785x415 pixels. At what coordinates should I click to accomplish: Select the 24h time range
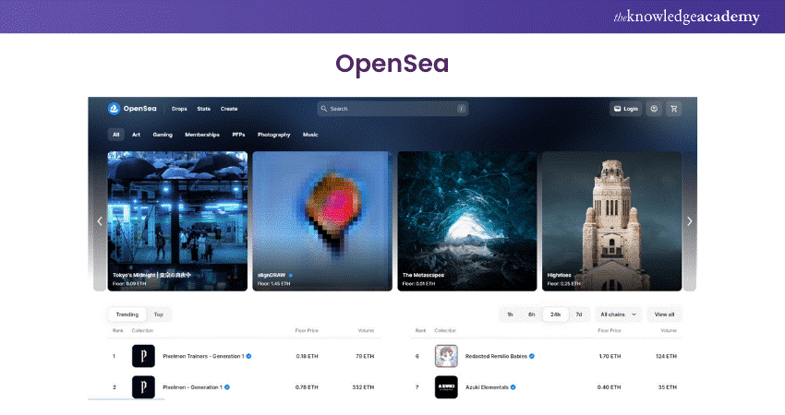(x=555, y=314)
